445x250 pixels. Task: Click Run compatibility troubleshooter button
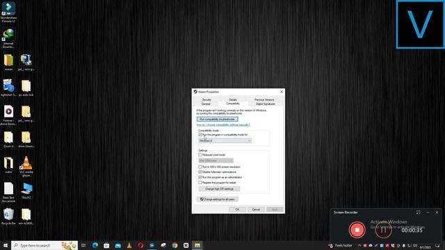218,119
